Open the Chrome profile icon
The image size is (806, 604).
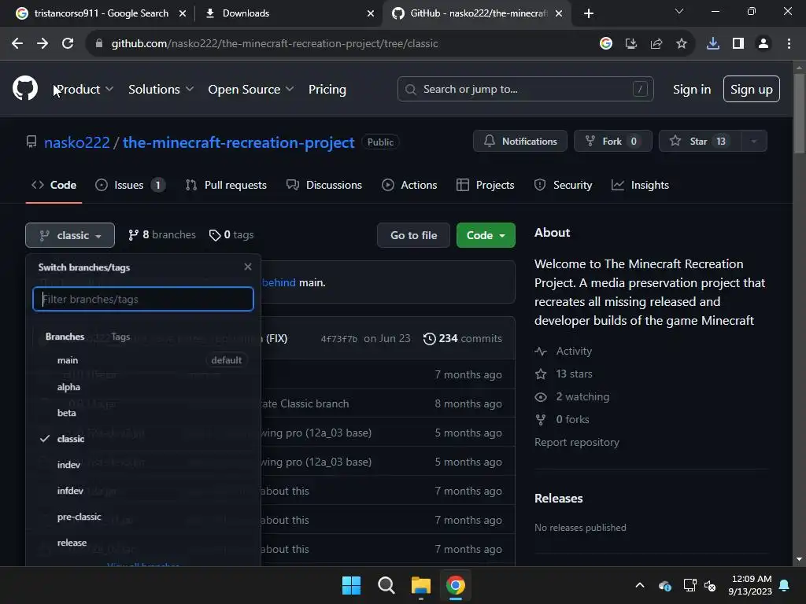point(763,44)
